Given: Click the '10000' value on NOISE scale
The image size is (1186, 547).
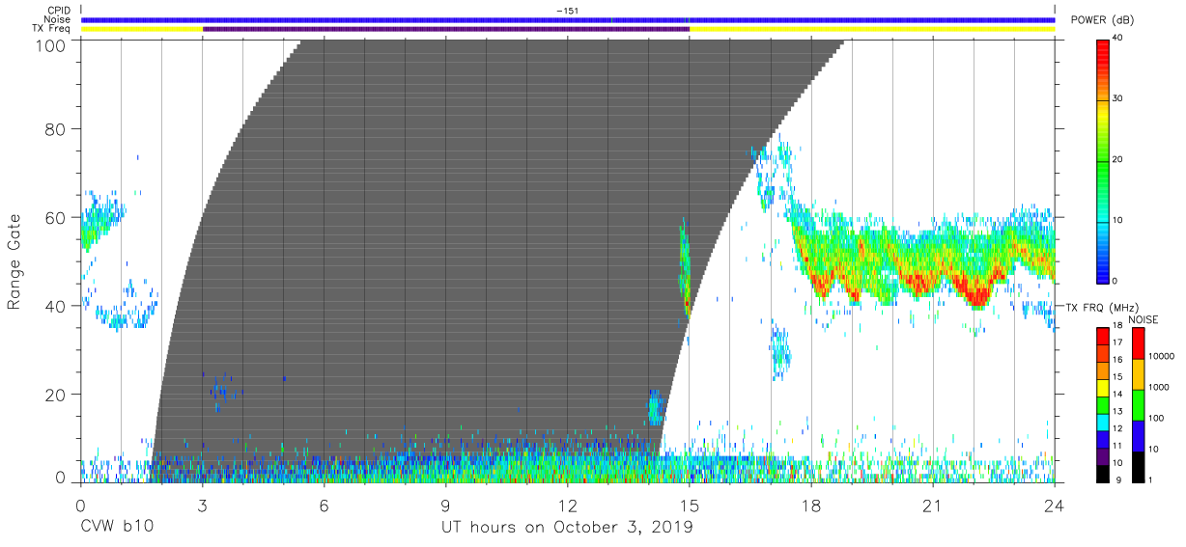Looking at the screenshot, I should pyautogui.click(x=1160, y=356).
